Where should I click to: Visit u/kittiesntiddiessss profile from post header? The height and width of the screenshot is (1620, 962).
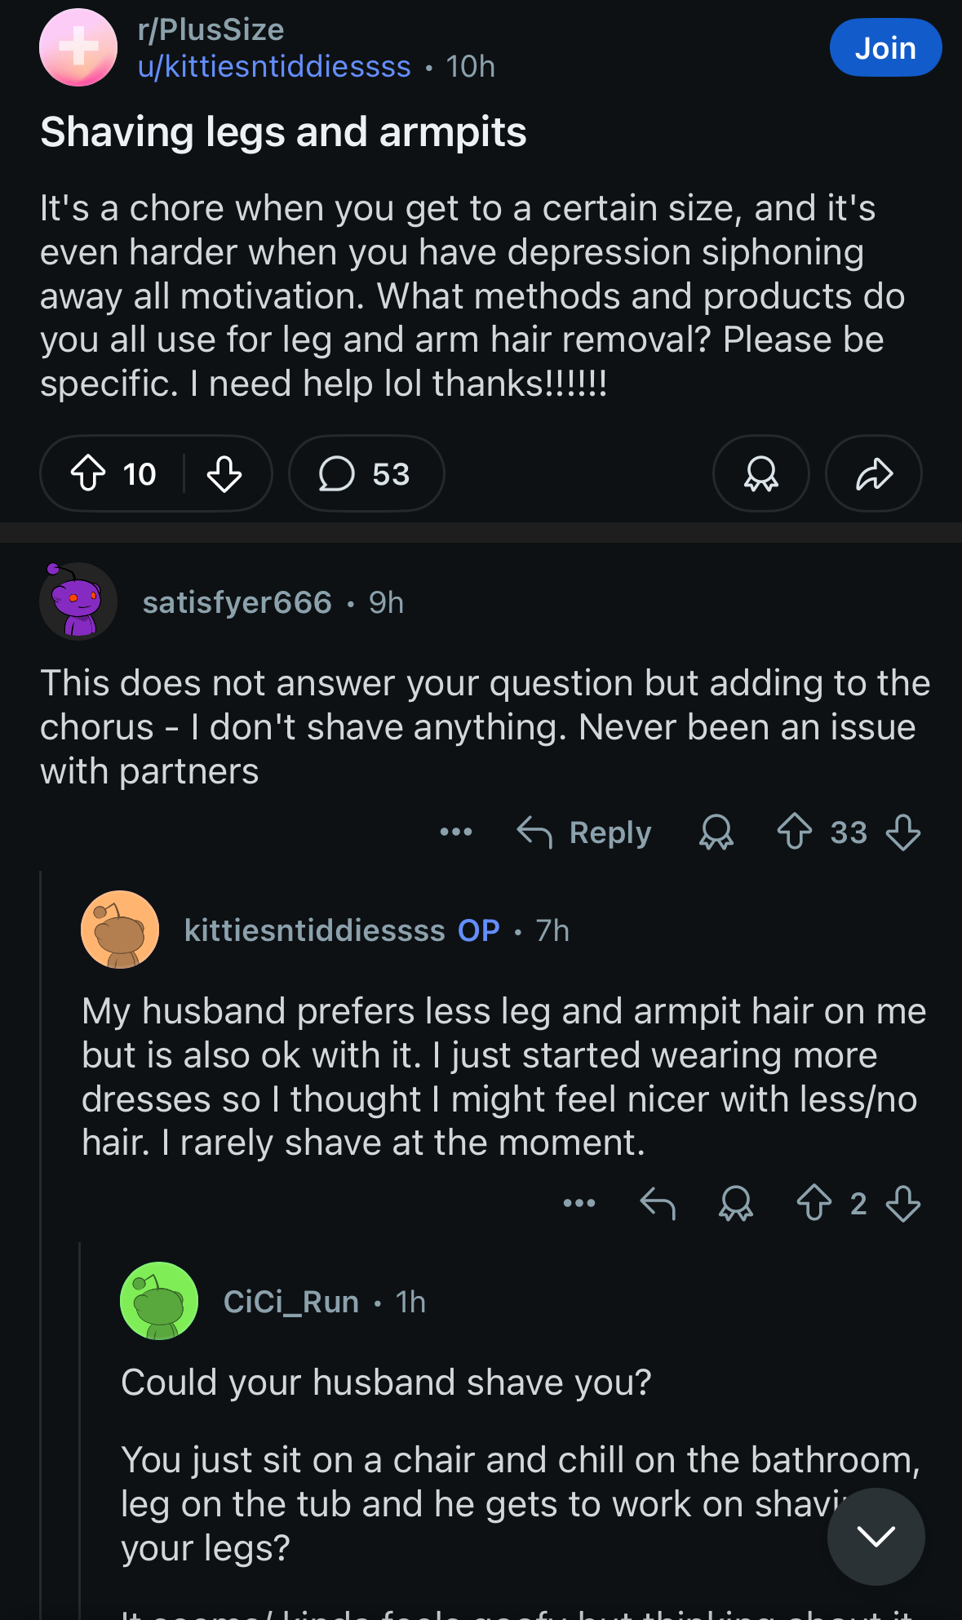(x=274, y=67)
